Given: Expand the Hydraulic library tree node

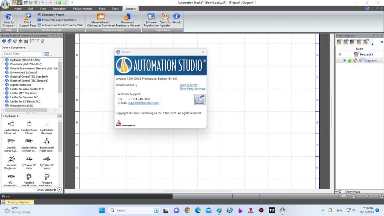Looking at the screenshot, I should pos(3,60).
